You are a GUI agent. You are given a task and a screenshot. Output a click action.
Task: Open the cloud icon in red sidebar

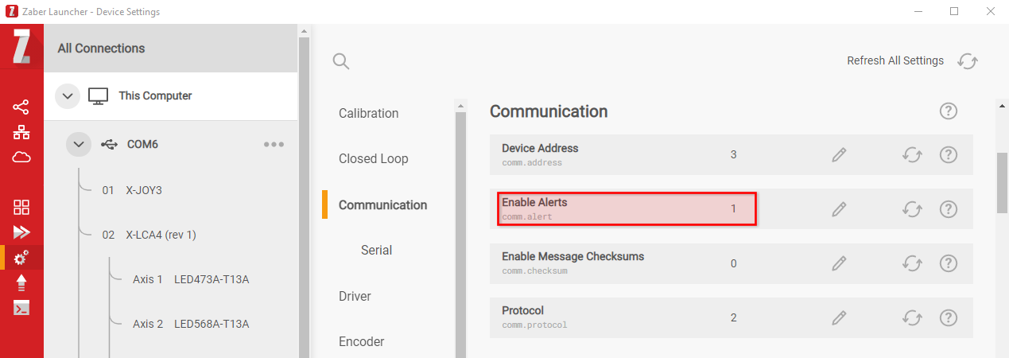coord(21,157)
